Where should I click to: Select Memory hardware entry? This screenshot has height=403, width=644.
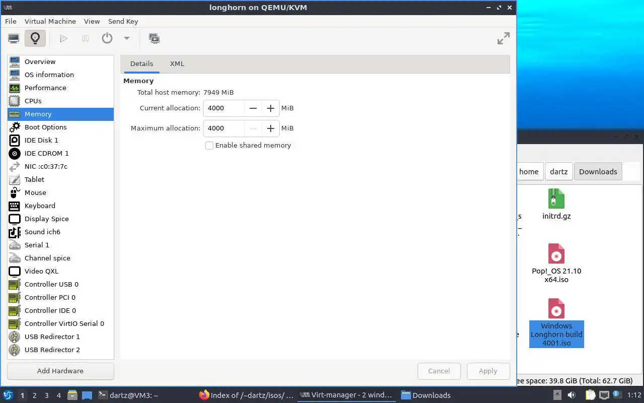60,114
